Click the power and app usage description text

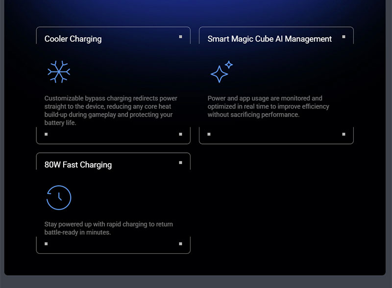coord(268,107)
